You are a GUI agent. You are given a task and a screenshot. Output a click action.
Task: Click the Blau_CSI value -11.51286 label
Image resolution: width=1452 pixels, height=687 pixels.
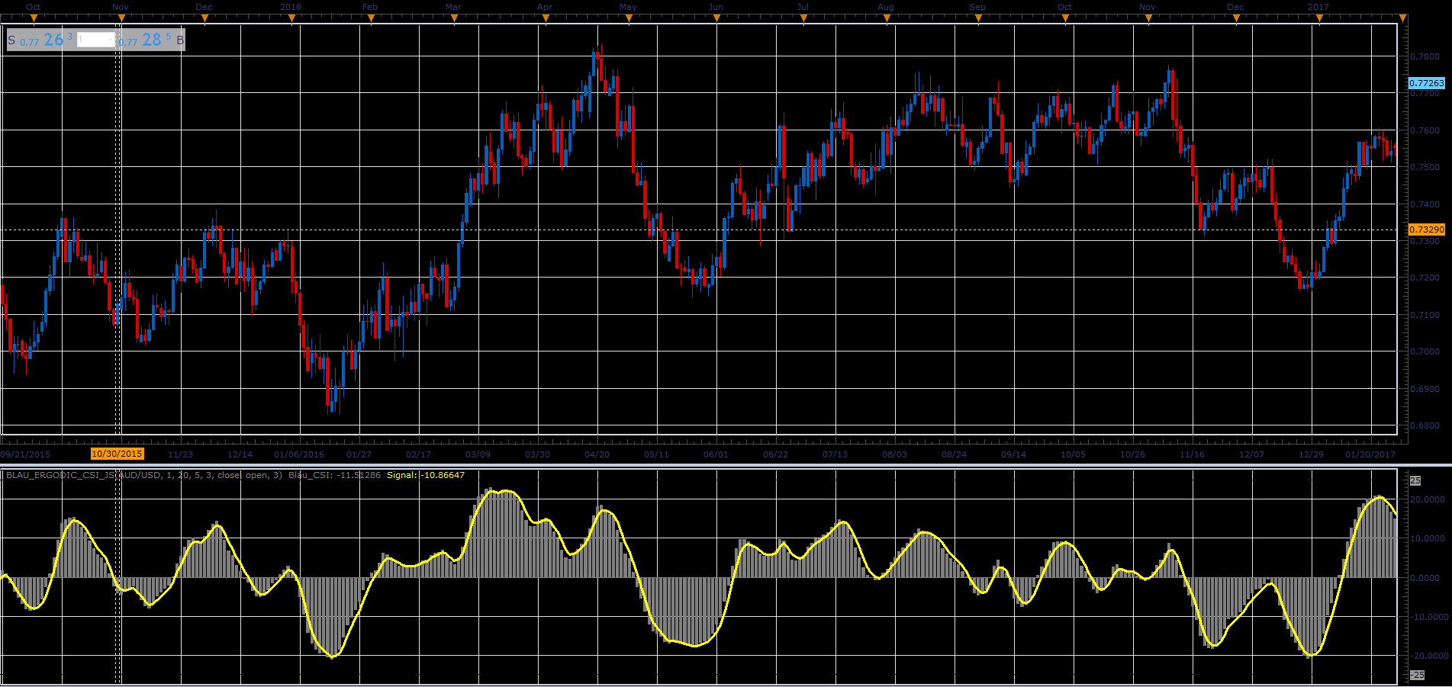[334, 475]
